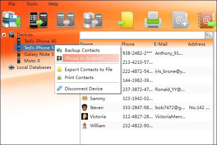Click William's avatar picture

tap(84, 125)
